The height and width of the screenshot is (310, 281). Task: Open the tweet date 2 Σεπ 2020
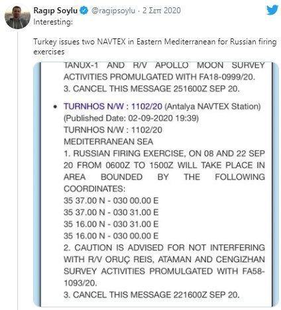click(162, 11)
